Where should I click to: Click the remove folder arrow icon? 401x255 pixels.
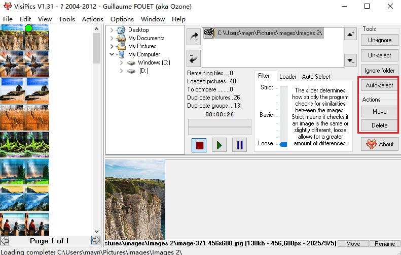(x=194, y=58)
